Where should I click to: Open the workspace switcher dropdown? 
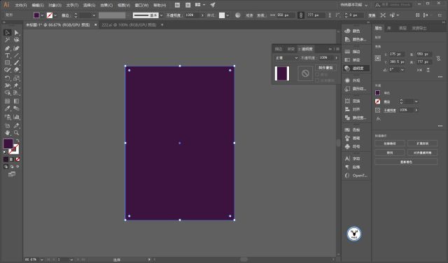(x=353, y=5)
